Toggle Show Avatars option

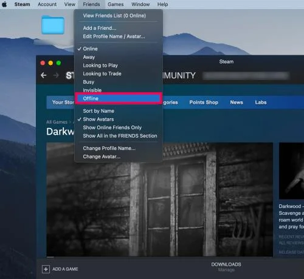click(x=119, y=119)
